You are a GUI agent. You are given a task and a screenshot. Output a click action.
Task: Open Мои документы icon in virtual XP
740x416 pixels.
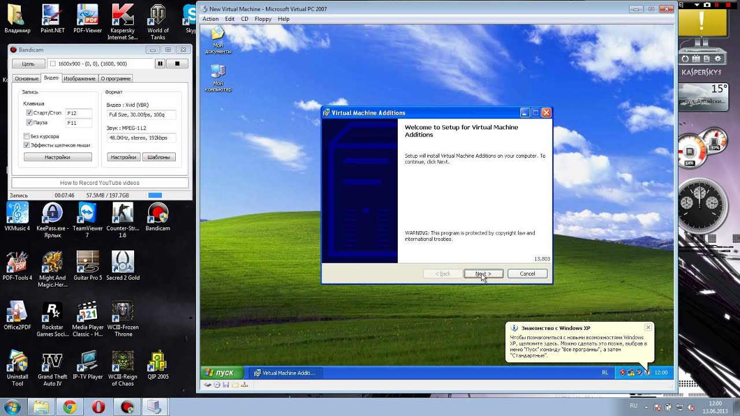218,40
